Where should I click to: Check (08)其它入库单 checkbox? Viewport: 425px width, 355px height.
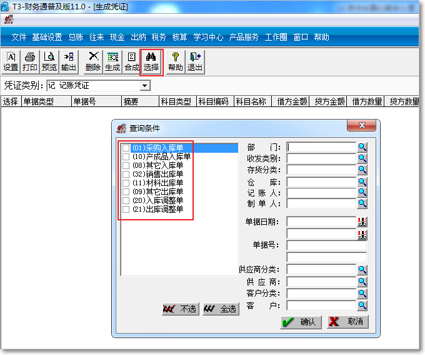pos(126,165)
